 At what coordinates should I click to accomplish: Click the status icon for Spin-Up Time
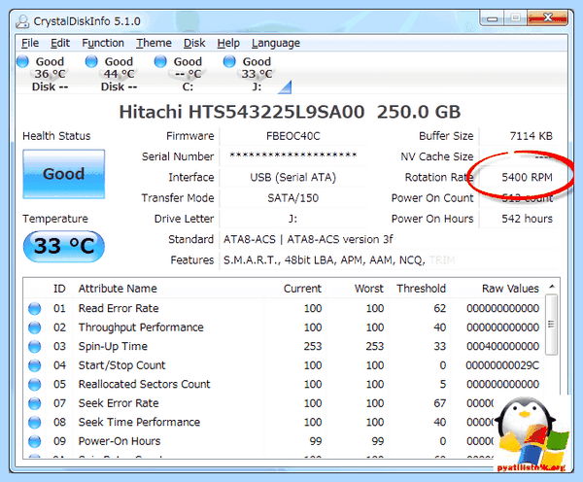(x=35, y=346)
